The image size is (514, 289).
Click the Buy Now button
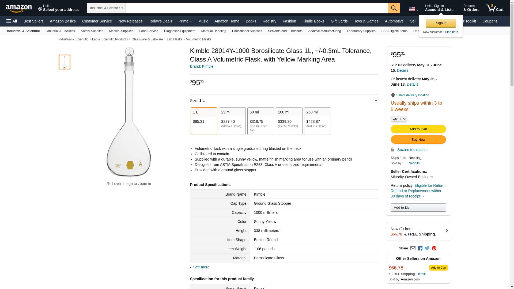[418, 139]
